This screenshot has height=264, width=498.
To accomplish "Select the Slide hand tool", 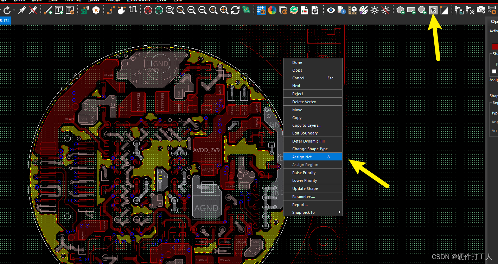I will pos(122,10).
